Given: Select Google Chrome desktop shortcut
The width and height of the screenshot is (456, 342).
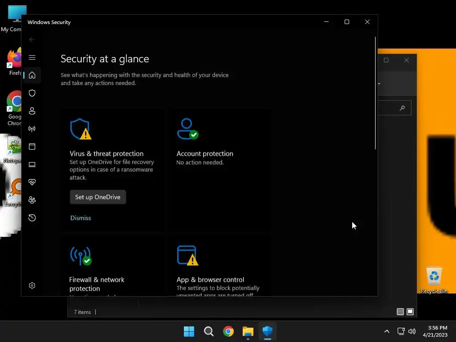Looking at the screenshot, I should [x=14, y=109].
